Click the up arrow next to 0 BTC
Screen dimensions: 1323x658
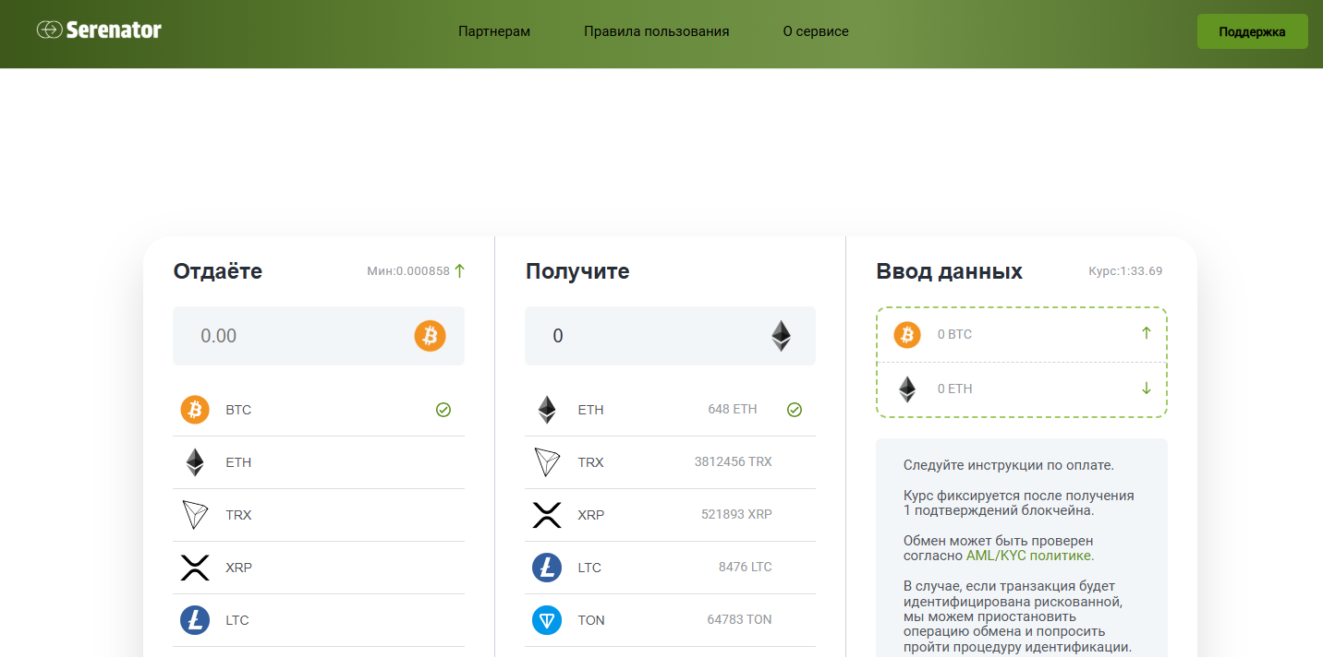pyautogui.click(x=1147, y=333)
